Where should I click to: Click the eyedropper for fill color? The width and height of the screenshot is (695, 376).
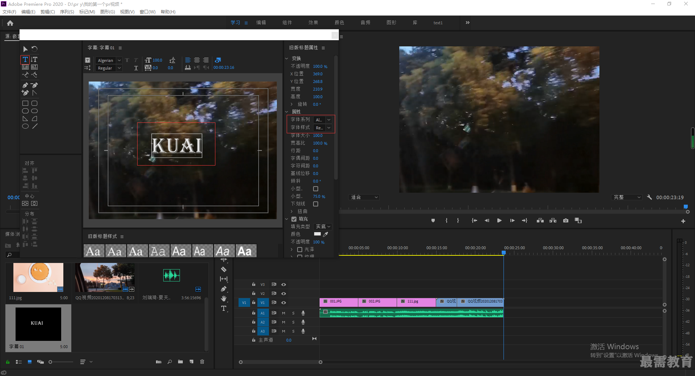(325, 234)
